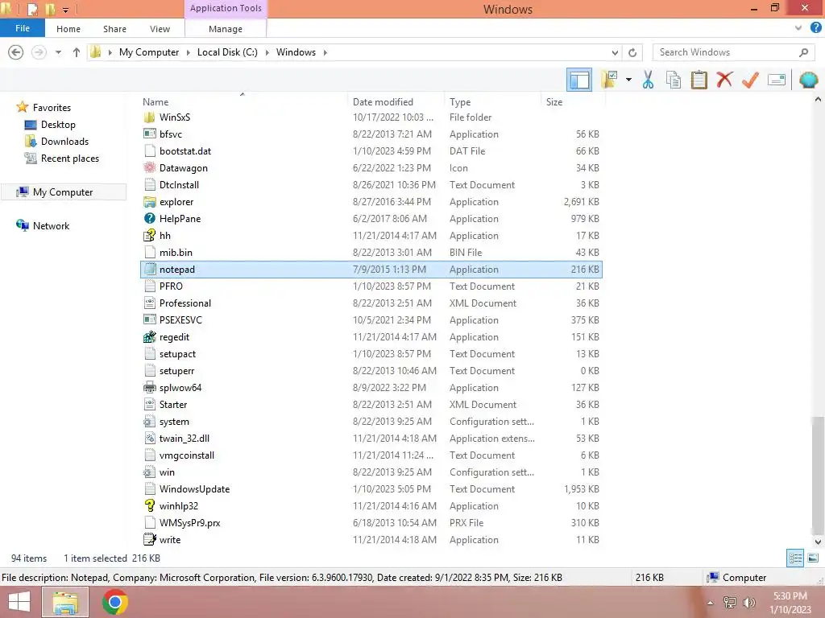Click the Forward navigation arrow

39,52
